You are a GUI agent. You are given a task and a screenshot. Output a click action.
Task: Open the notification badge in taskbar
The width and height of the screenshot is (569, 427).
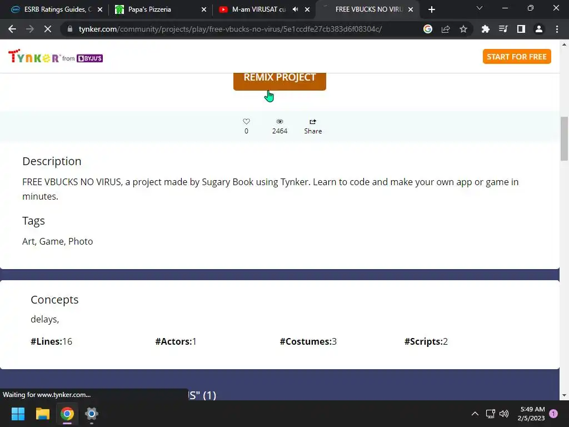553,414
